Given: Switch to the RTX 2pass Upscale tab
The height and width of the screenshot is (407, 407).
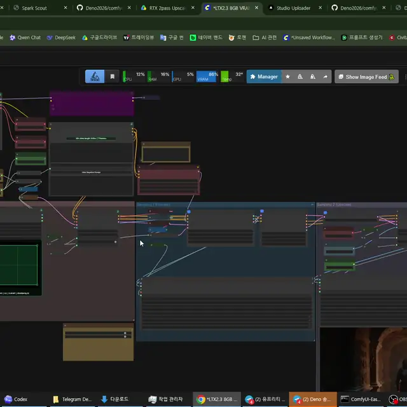Looking at the screenshot, I should (167, 8).
